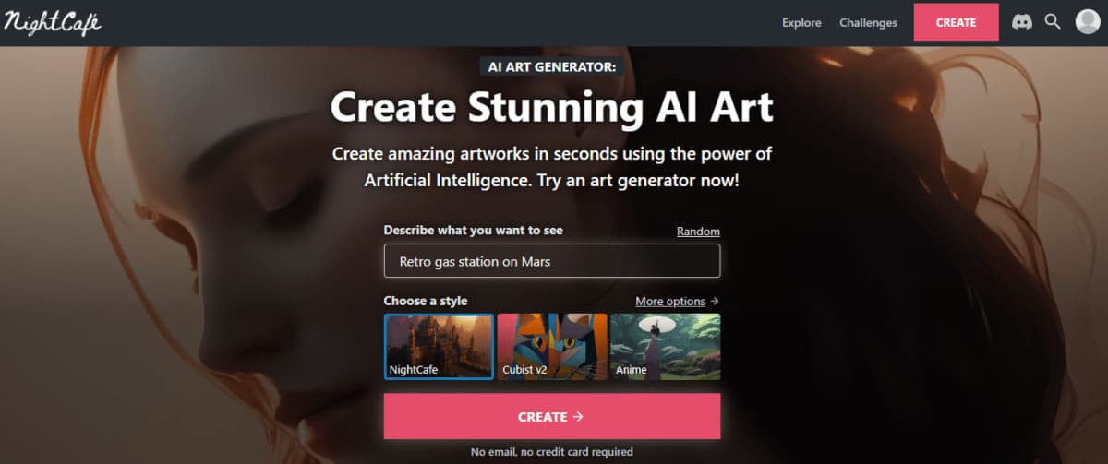Open the Discord icon in header
1108x464 pixels.
point(1022,22)
